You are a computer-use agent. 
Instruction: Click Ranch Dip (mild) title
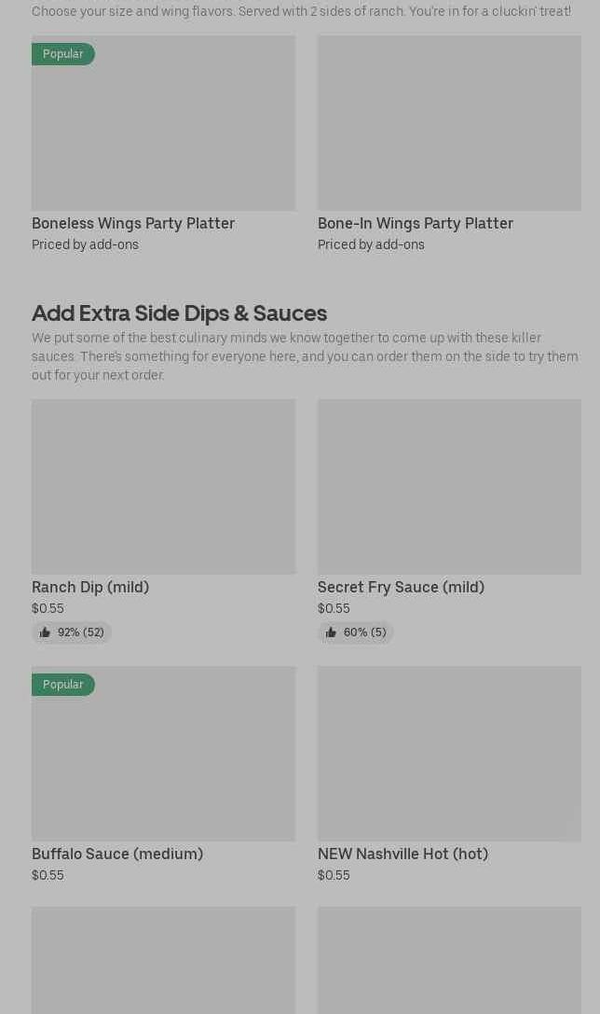coord(90,587)
